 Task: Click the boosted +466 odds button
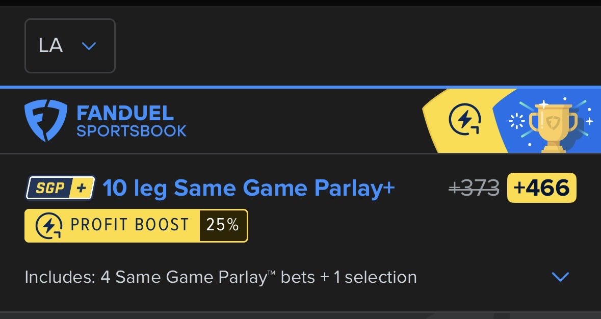[x=541, y=188]
